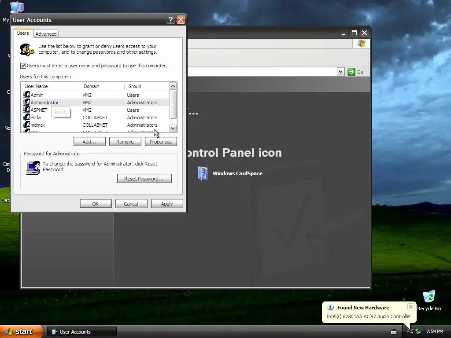Screen dimensions: 451x338
Task: Click user list scroll down arrow
Action: tap(173, 129)
